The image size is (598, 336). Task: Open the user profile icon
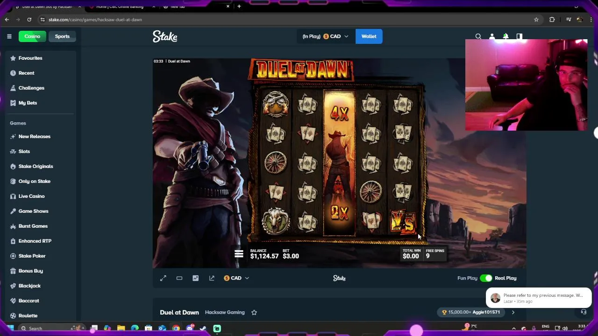(492, 36)
